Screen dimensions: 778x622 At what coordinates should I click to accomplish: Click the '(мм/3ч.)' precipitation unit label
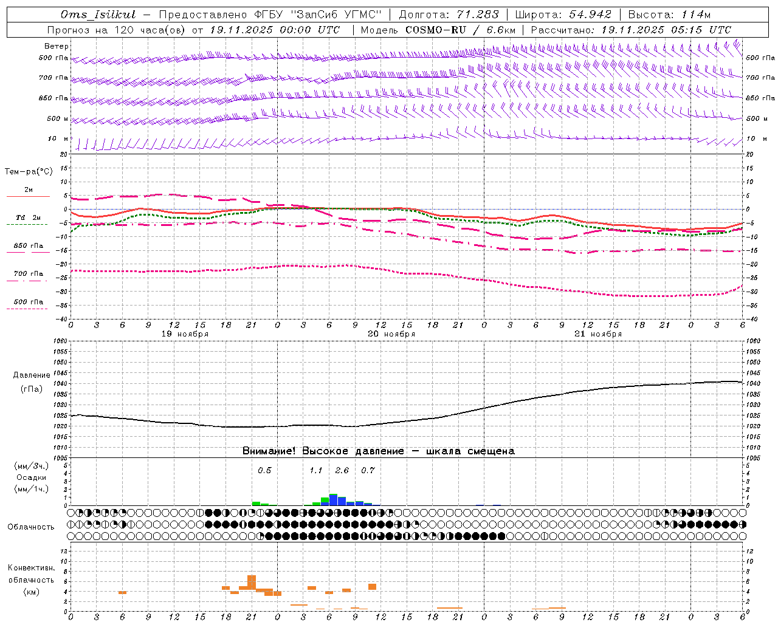[32, 466]
